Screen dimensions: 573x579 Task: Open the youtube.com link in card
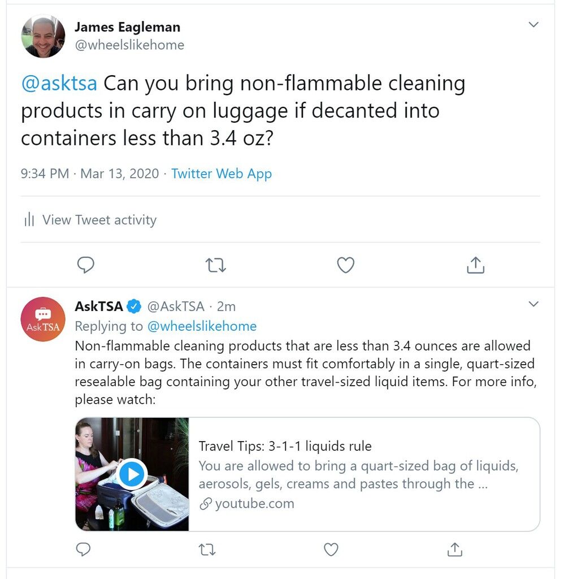pyautogui.click(x=247, y=503)
